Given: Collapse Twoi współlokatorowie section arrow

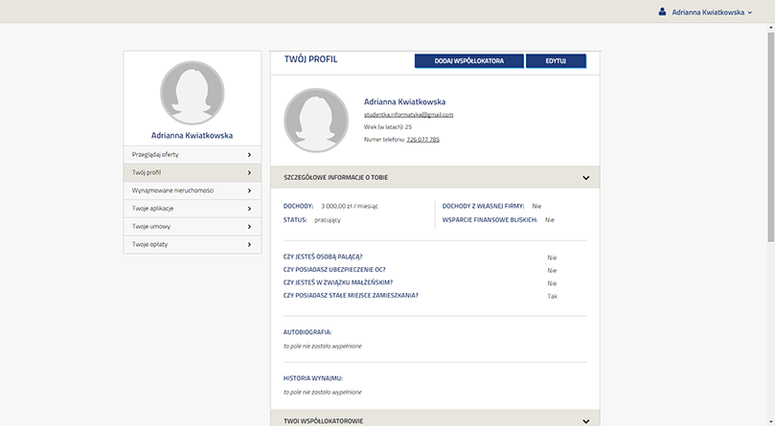Looking at the screenshot, I should pyautogui.click(x=585, y=421).
